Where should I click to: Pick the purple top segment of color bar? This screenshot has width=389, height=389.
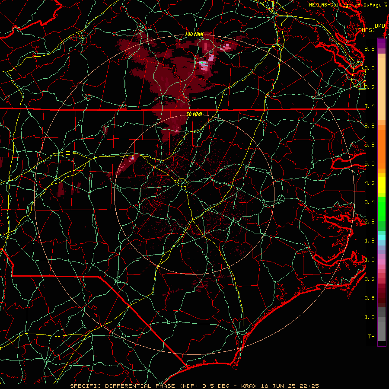(x=382, y=43)
